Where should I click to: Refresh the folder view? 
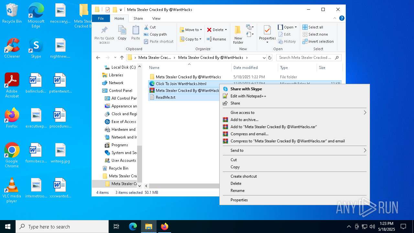click(270, 58)
